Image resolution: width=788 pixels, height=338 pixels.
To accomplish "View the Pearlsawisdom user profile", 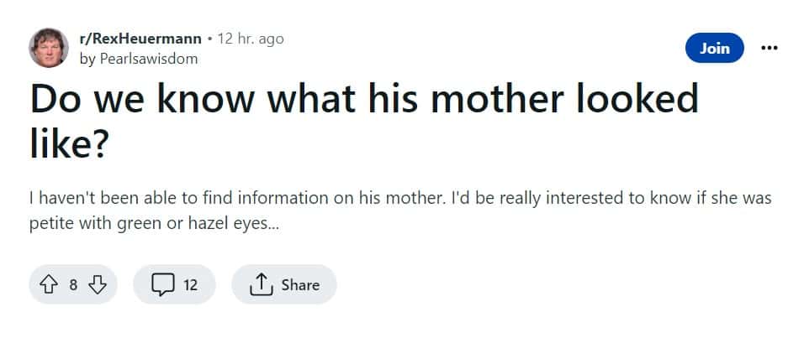I will 150,59.
